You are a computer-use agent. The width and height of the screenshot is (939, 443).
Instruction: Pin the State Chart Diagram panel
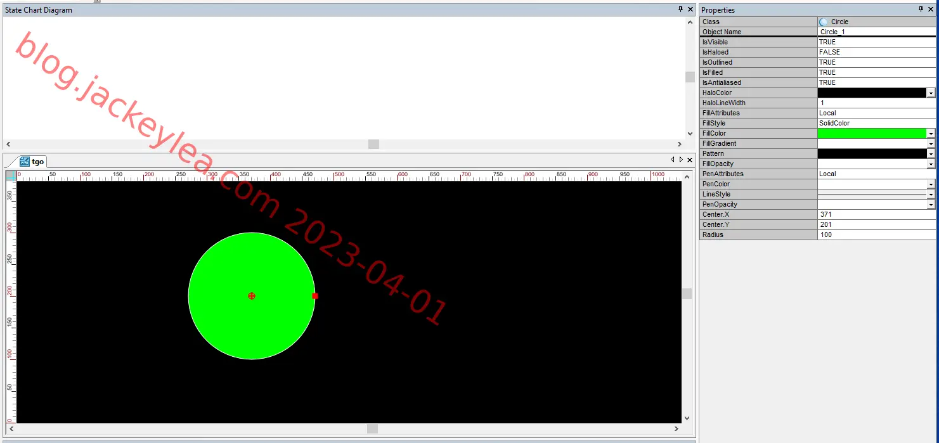pos(681,10)
